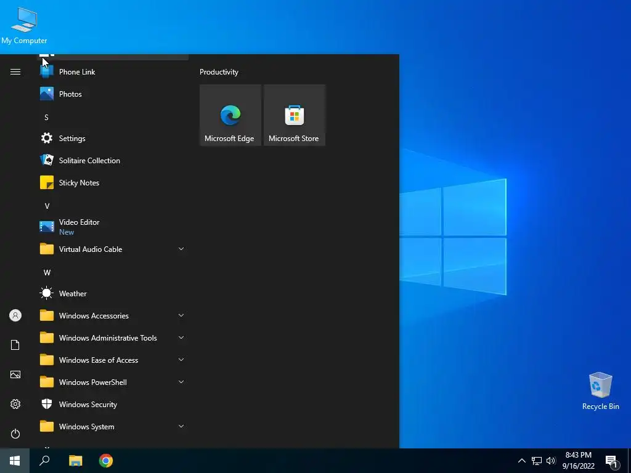631x473 pixels.
Task: Expand Windows PowerShell folder chevron
Action: pyautogui.click(x=181, y=382)
